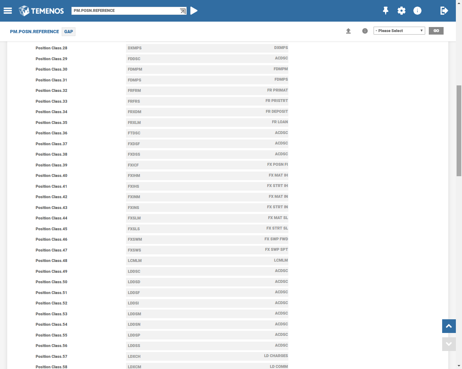Screen dimensions: 462x369
Task: Click in the PM.POSN.REFERENCE command field
Action: tap(125, 11)
